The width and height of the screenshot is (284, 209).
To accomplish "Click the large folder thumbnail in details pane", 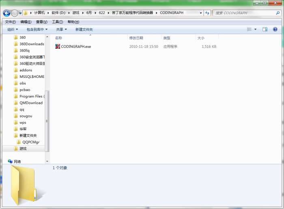I will pyautogui.click(x=27, y=185).
